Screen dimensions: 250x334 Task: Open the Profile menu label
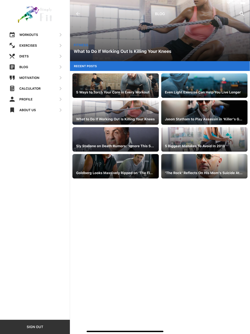26,99
